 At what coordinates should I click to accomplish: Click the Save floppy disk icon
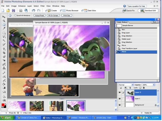pyautogui.click(x=13, y=11)
